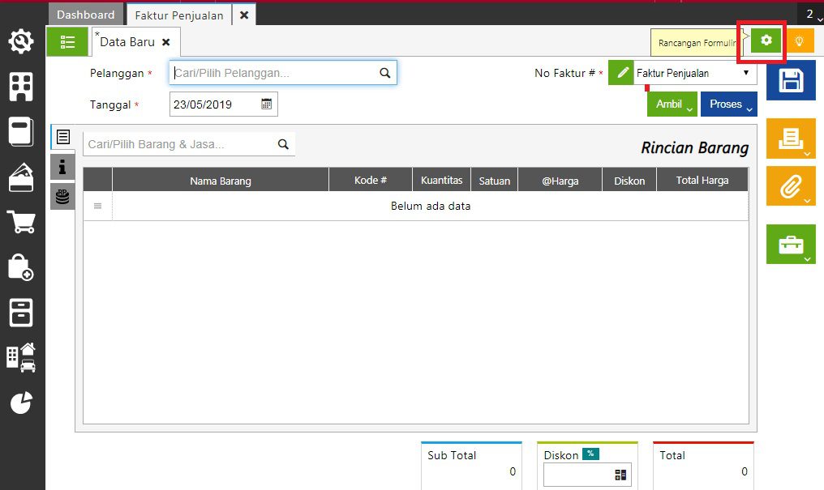The image size is (824, 490).
Task: Open the pie chart reports icon in sidebar
Action: click(x=21, y=403)
